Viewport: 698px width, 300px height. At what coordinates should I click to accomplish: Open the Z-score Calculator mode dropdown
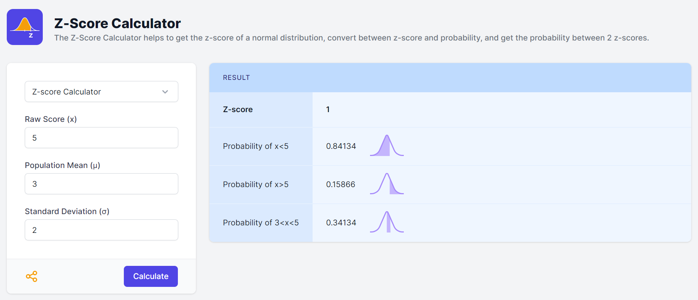(x=101, y=91)
